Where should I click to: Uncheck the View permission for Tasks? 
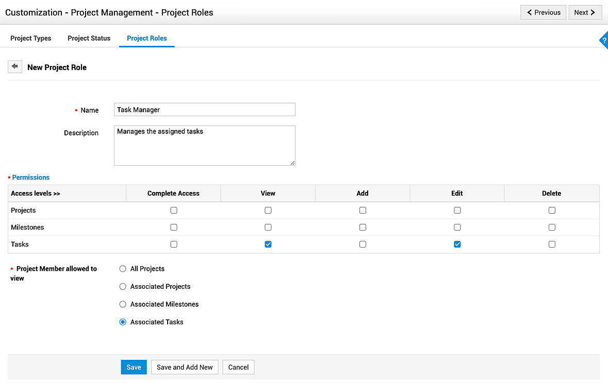pyautogui.click(x=268, y=245)
